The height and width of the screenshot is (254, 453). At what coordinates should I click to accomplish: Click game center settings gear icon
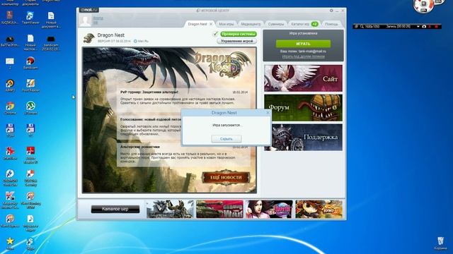click(x=331, y=11)
